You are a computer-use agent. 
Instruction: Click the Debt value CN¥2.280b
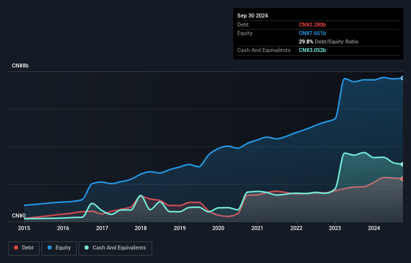(x=312, y=24)
